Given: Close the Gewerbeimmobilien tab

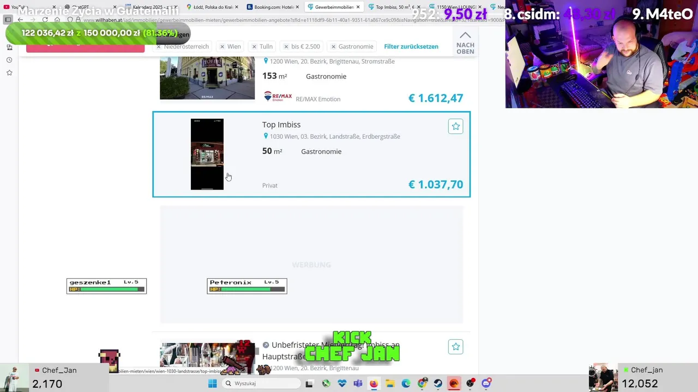Looking at the screenshot, I should (x=358, y=7).
